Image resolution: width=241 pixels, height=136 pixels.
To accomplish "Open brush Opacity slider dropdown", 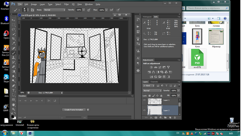I will coord(84,10).
